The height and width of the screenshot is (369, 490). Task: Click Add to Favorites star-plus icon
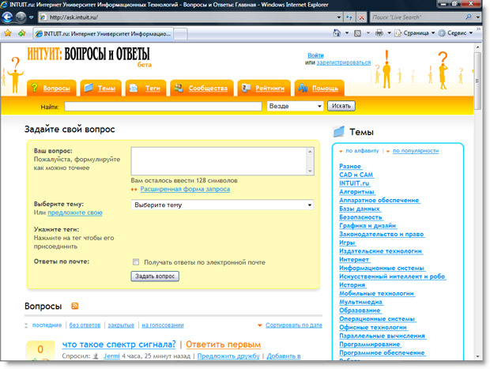click(22, 33)
